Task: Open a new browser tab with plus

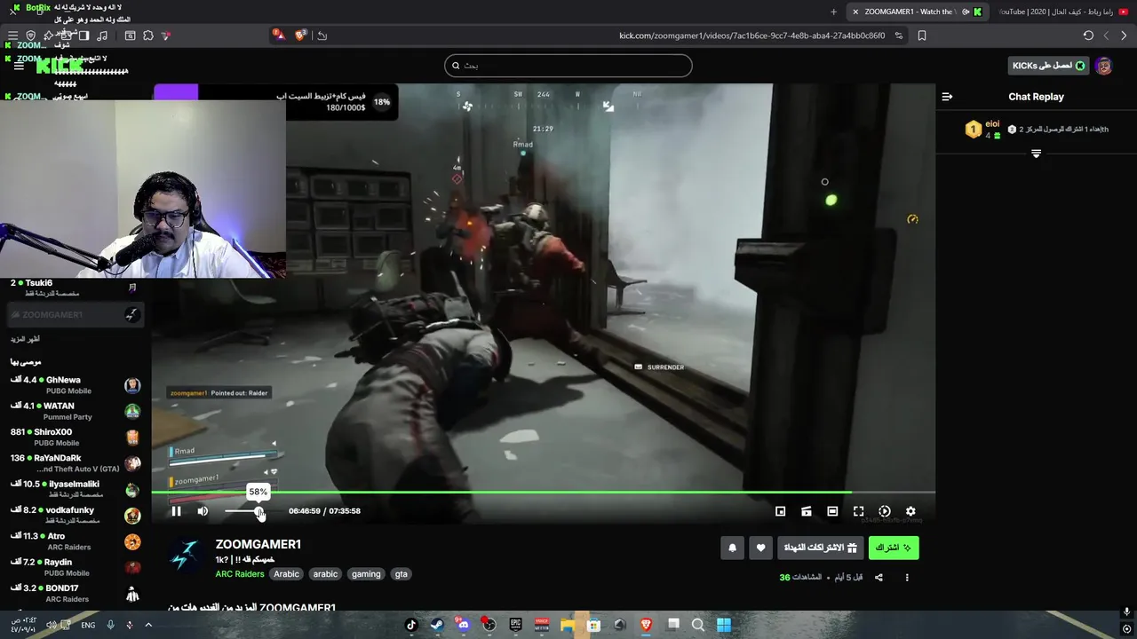Action: (833, 12)
